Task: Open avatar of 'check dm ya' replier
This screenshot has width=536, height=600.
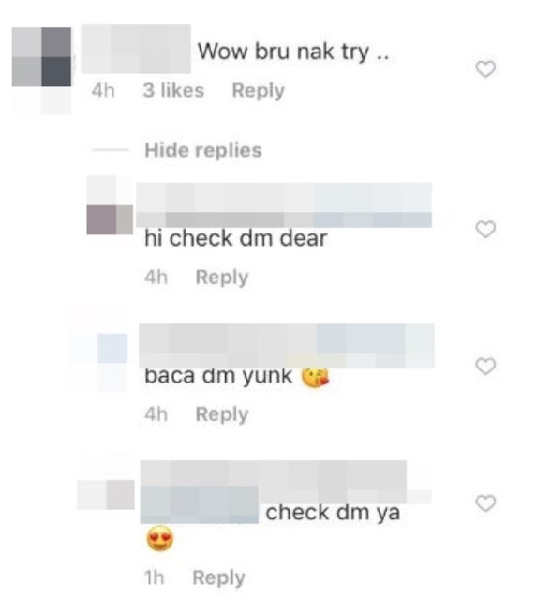Action: 120,495
